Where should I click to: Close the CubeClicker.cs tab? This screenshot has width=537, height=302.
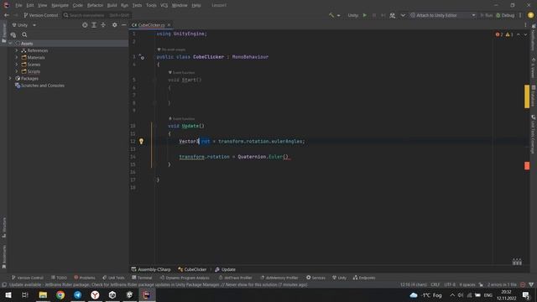click(169, 25)
